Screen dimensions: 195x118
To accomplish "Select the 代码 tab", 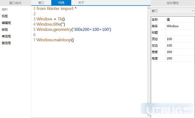I will point(61,3).
